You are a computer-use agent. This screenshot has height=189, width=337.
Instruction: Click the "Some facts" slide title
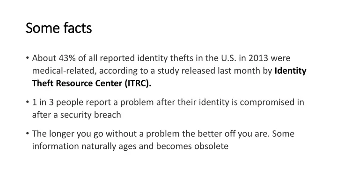click(x=59, y=28)
